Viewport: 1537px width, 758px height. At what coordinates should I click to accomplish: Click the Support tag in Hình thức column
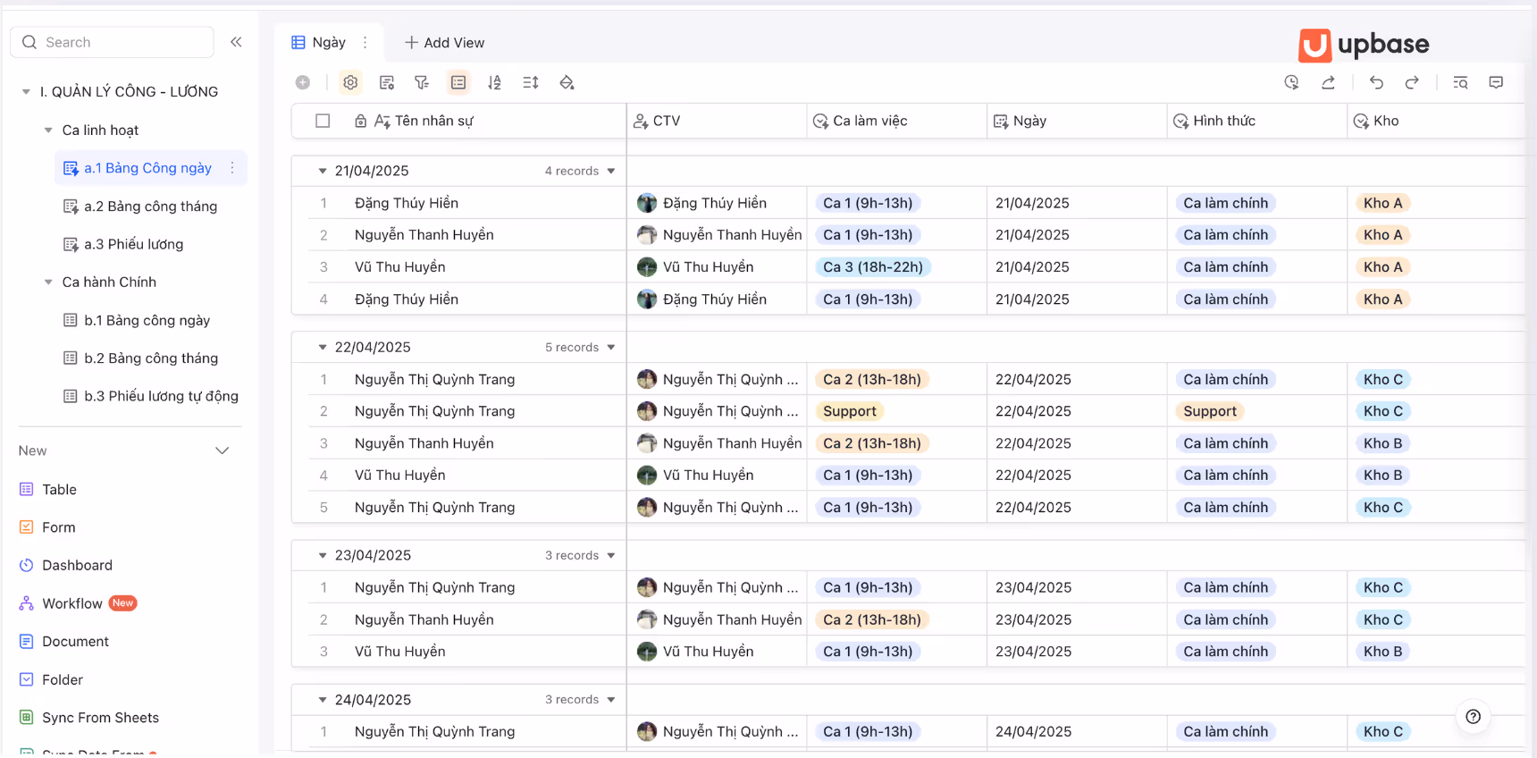pyautogui.click(x=1210, y=411)
